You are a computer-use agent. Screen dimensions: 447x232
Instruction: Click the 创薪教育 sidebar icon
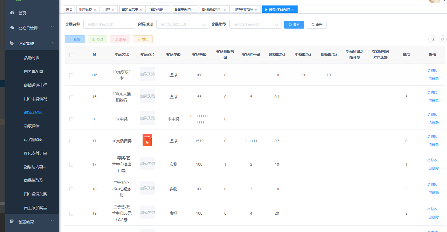click(x=12, y=222)
